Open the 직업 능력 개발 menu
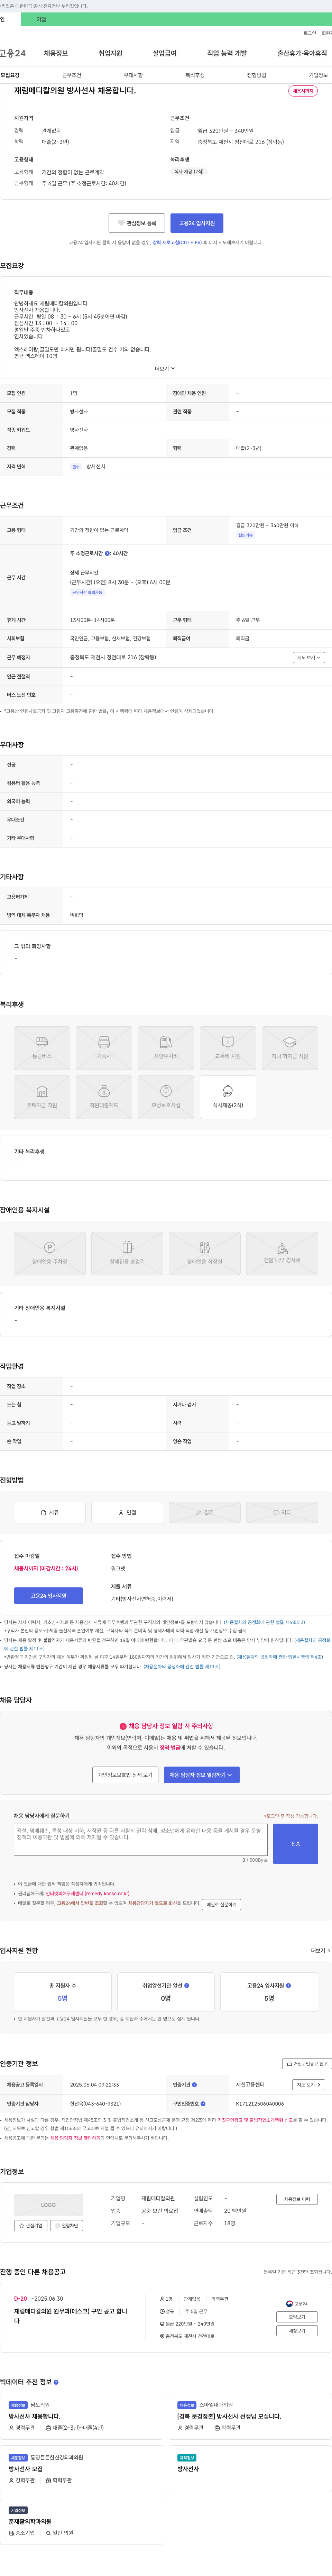The image size is (332, 2576). (227, 53)
